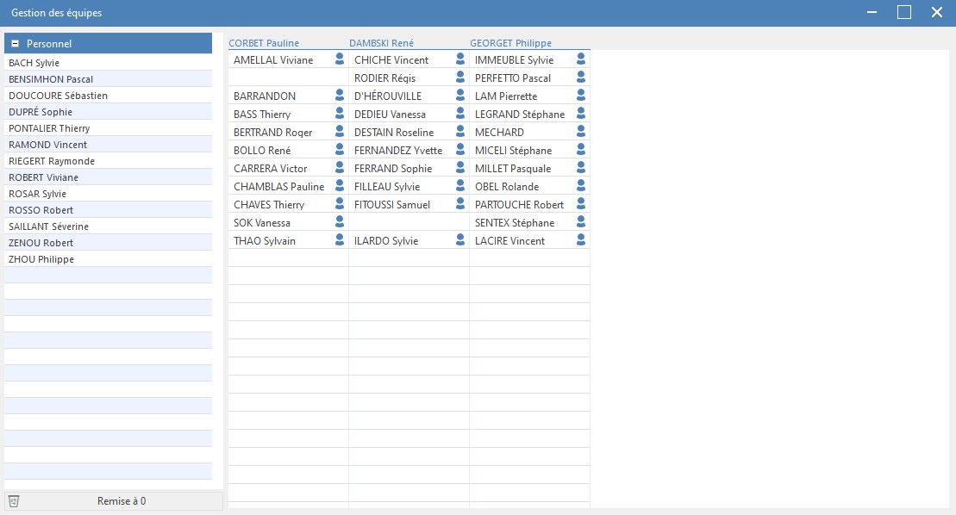956x515 pixels.
Task: Click the person icon beside LAM Pierrette
Action: pos(581,95)
